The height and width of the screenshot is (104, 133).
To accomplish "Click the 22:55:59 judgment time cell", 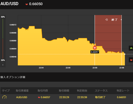I will pyautogui.click(x=82, y=97).
